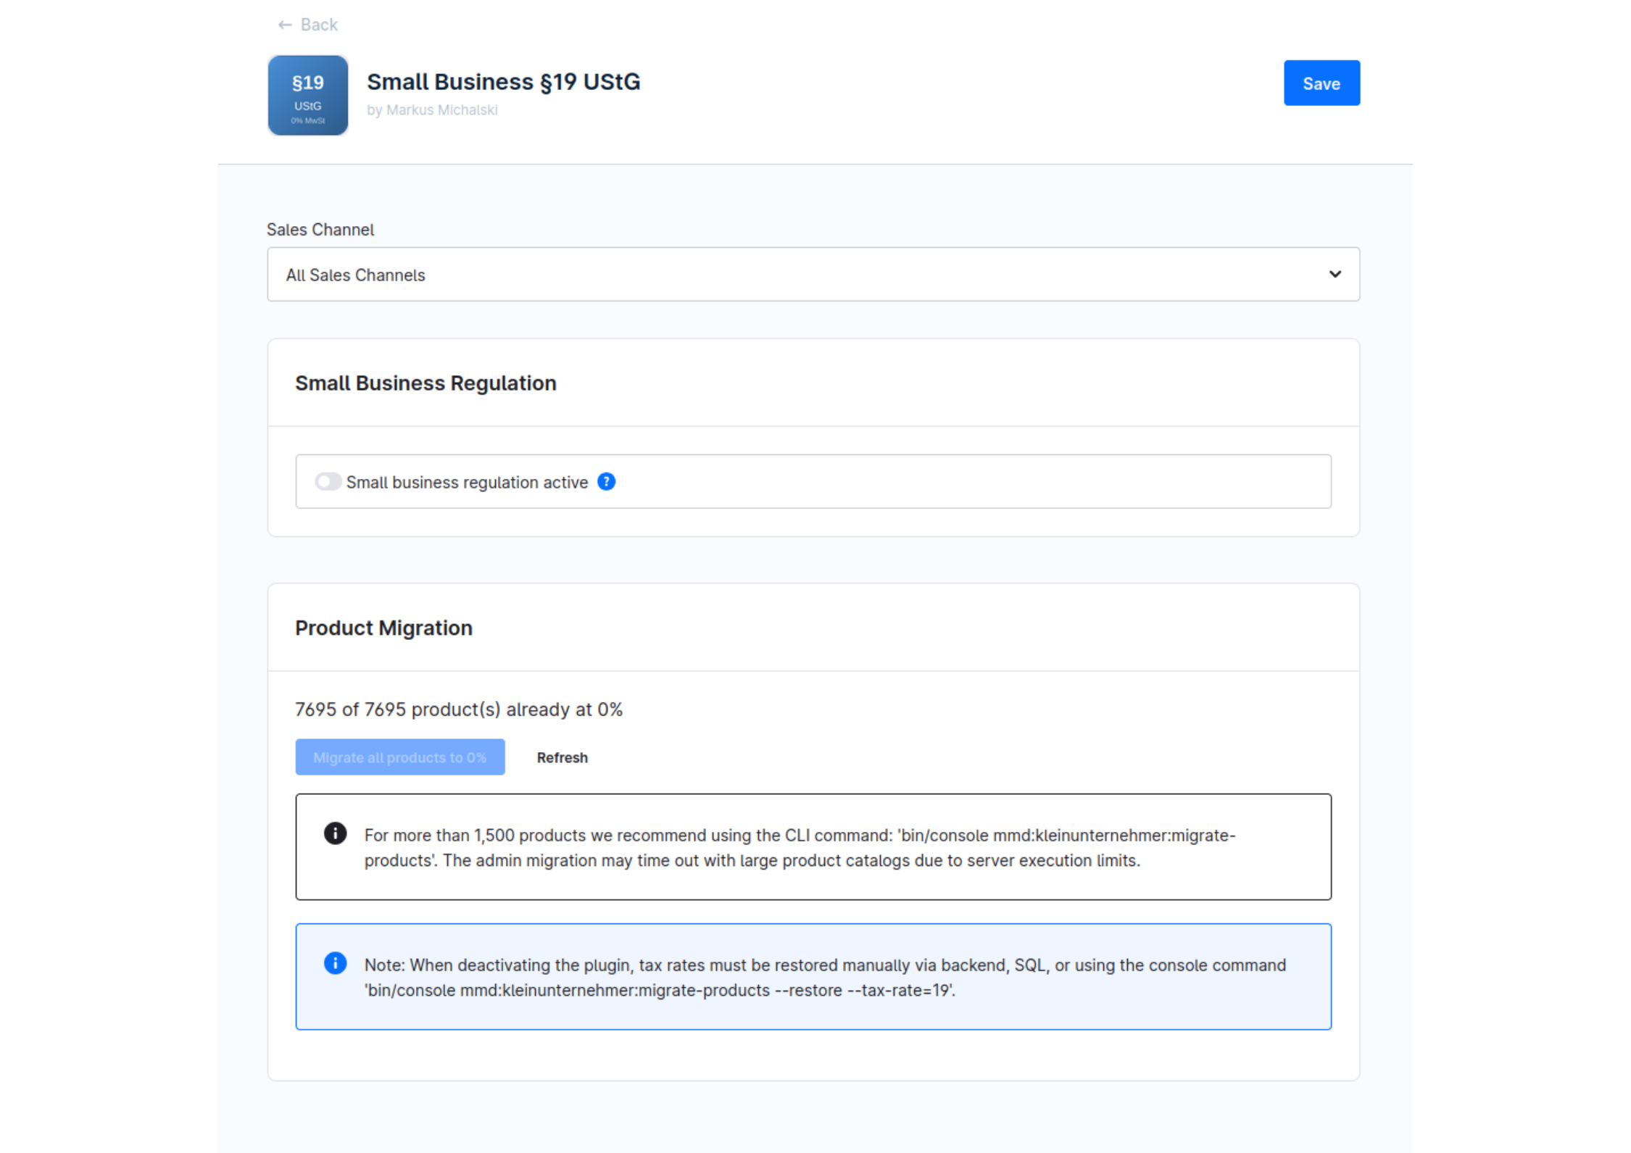Go back via the Back link text
This screenshot has height=1153, width=1631.
(x=319, y=25)
